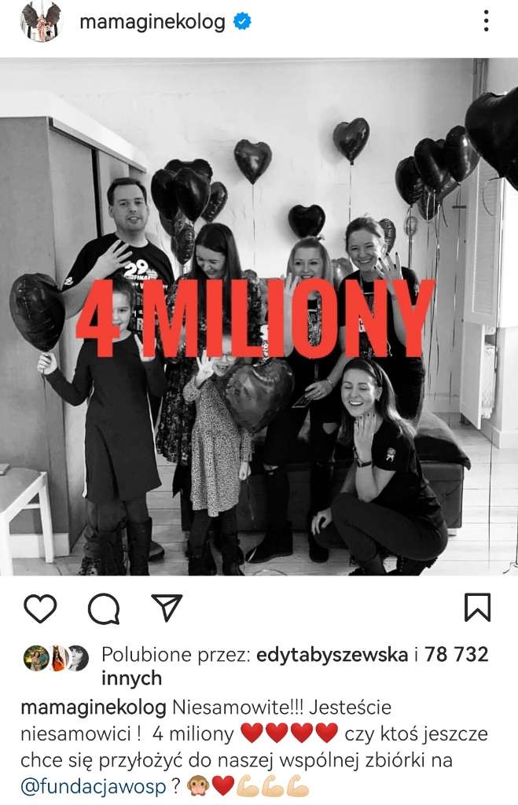This screenshot has width=518, height=805.
Task: Open the mamaginekolog profile picture at top
Action: [40, 21]
